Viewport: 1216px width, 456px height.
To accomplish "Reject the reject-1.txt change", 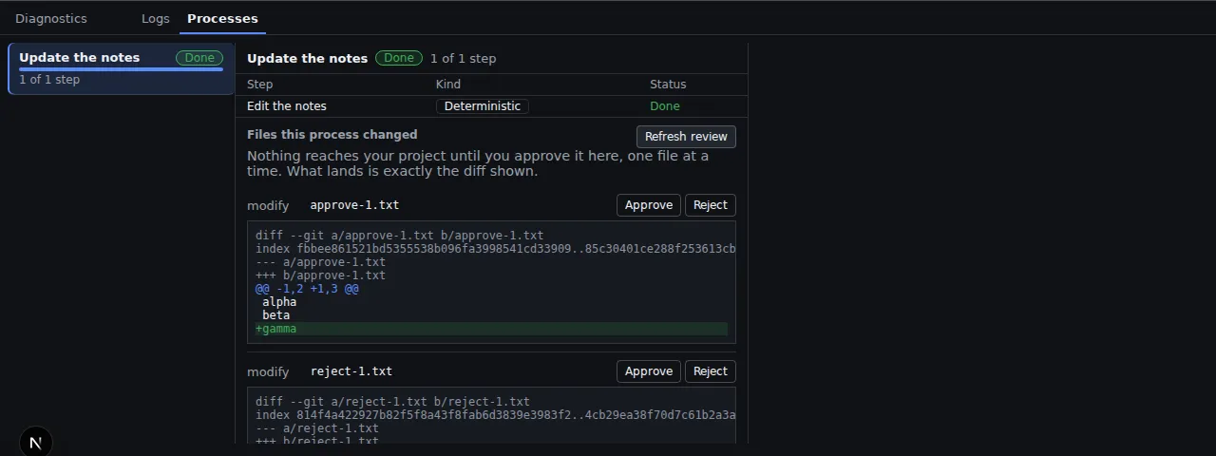I will click(711, 371).
